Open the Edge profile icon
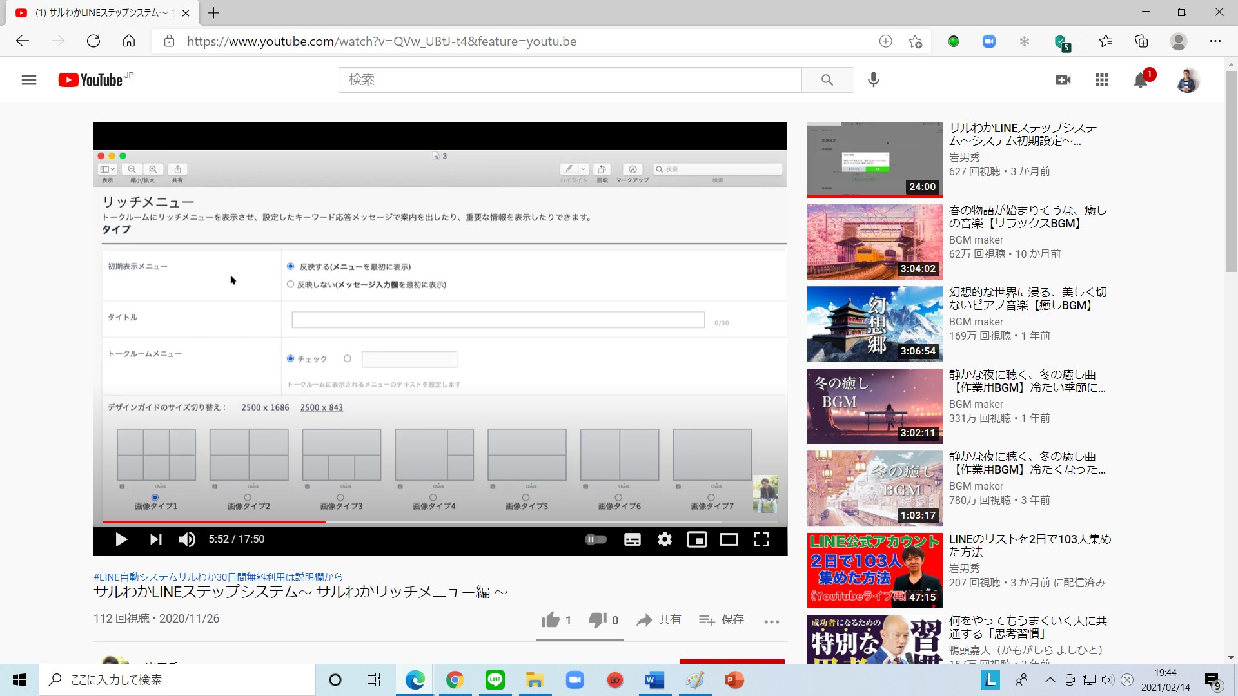Screen dimensions: 1238x696 pos(1179,41)
